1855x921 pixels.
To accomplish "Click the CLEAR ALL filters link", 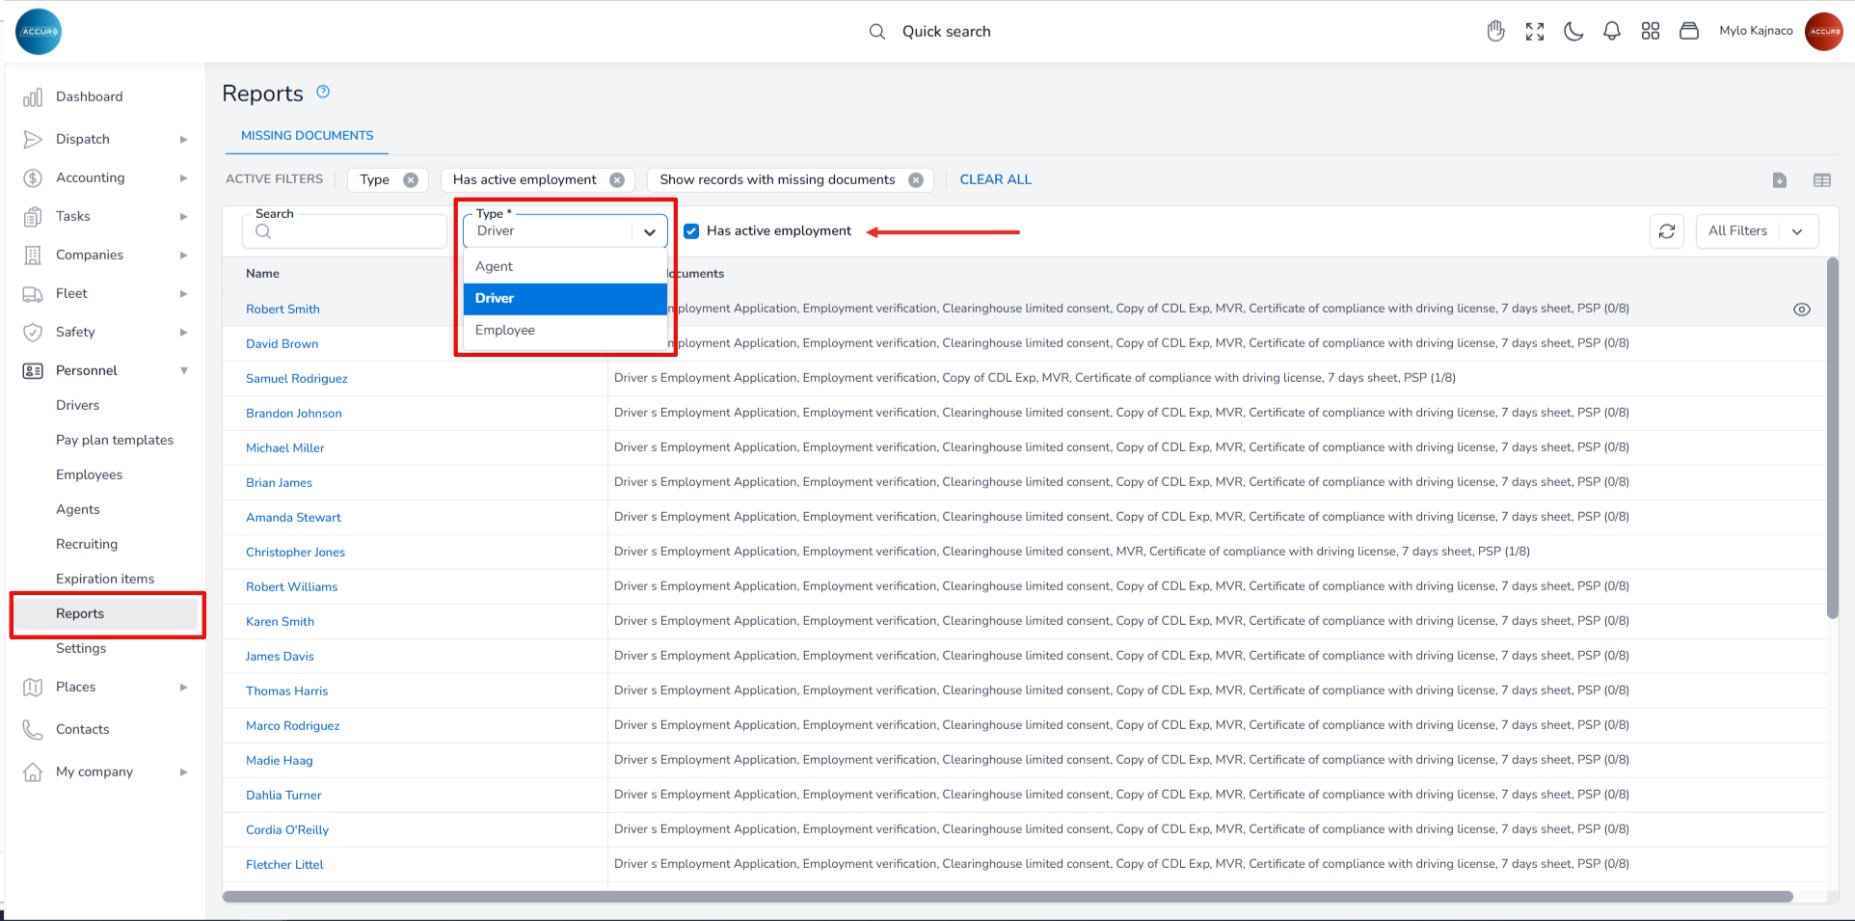I will 995,179.
